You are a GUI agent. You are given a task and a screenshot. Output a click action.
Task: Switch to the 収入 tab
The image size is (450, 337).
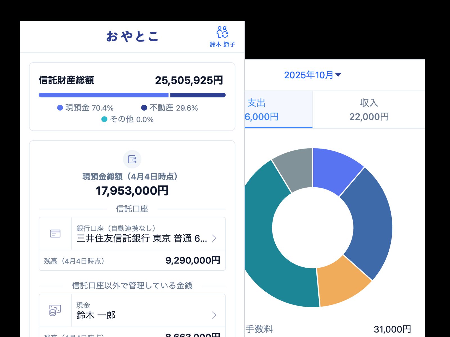click(x=369, y=109)
